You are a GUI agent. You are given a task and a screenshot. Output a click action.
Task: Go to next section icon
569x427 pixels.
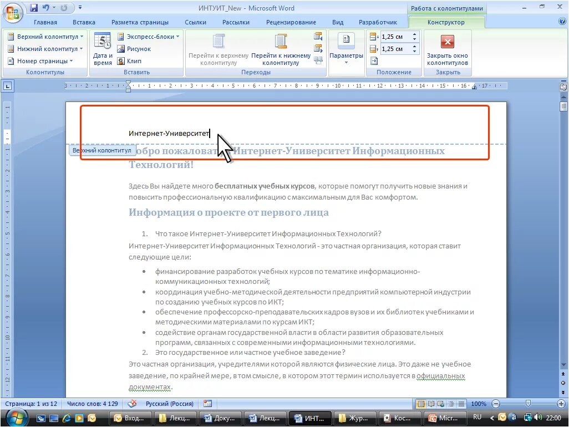coord(318,48)
